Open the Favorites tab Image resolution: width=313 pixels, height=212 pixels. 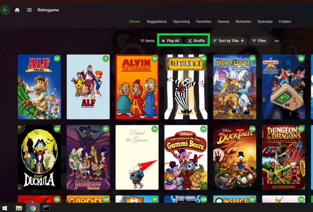204,22
